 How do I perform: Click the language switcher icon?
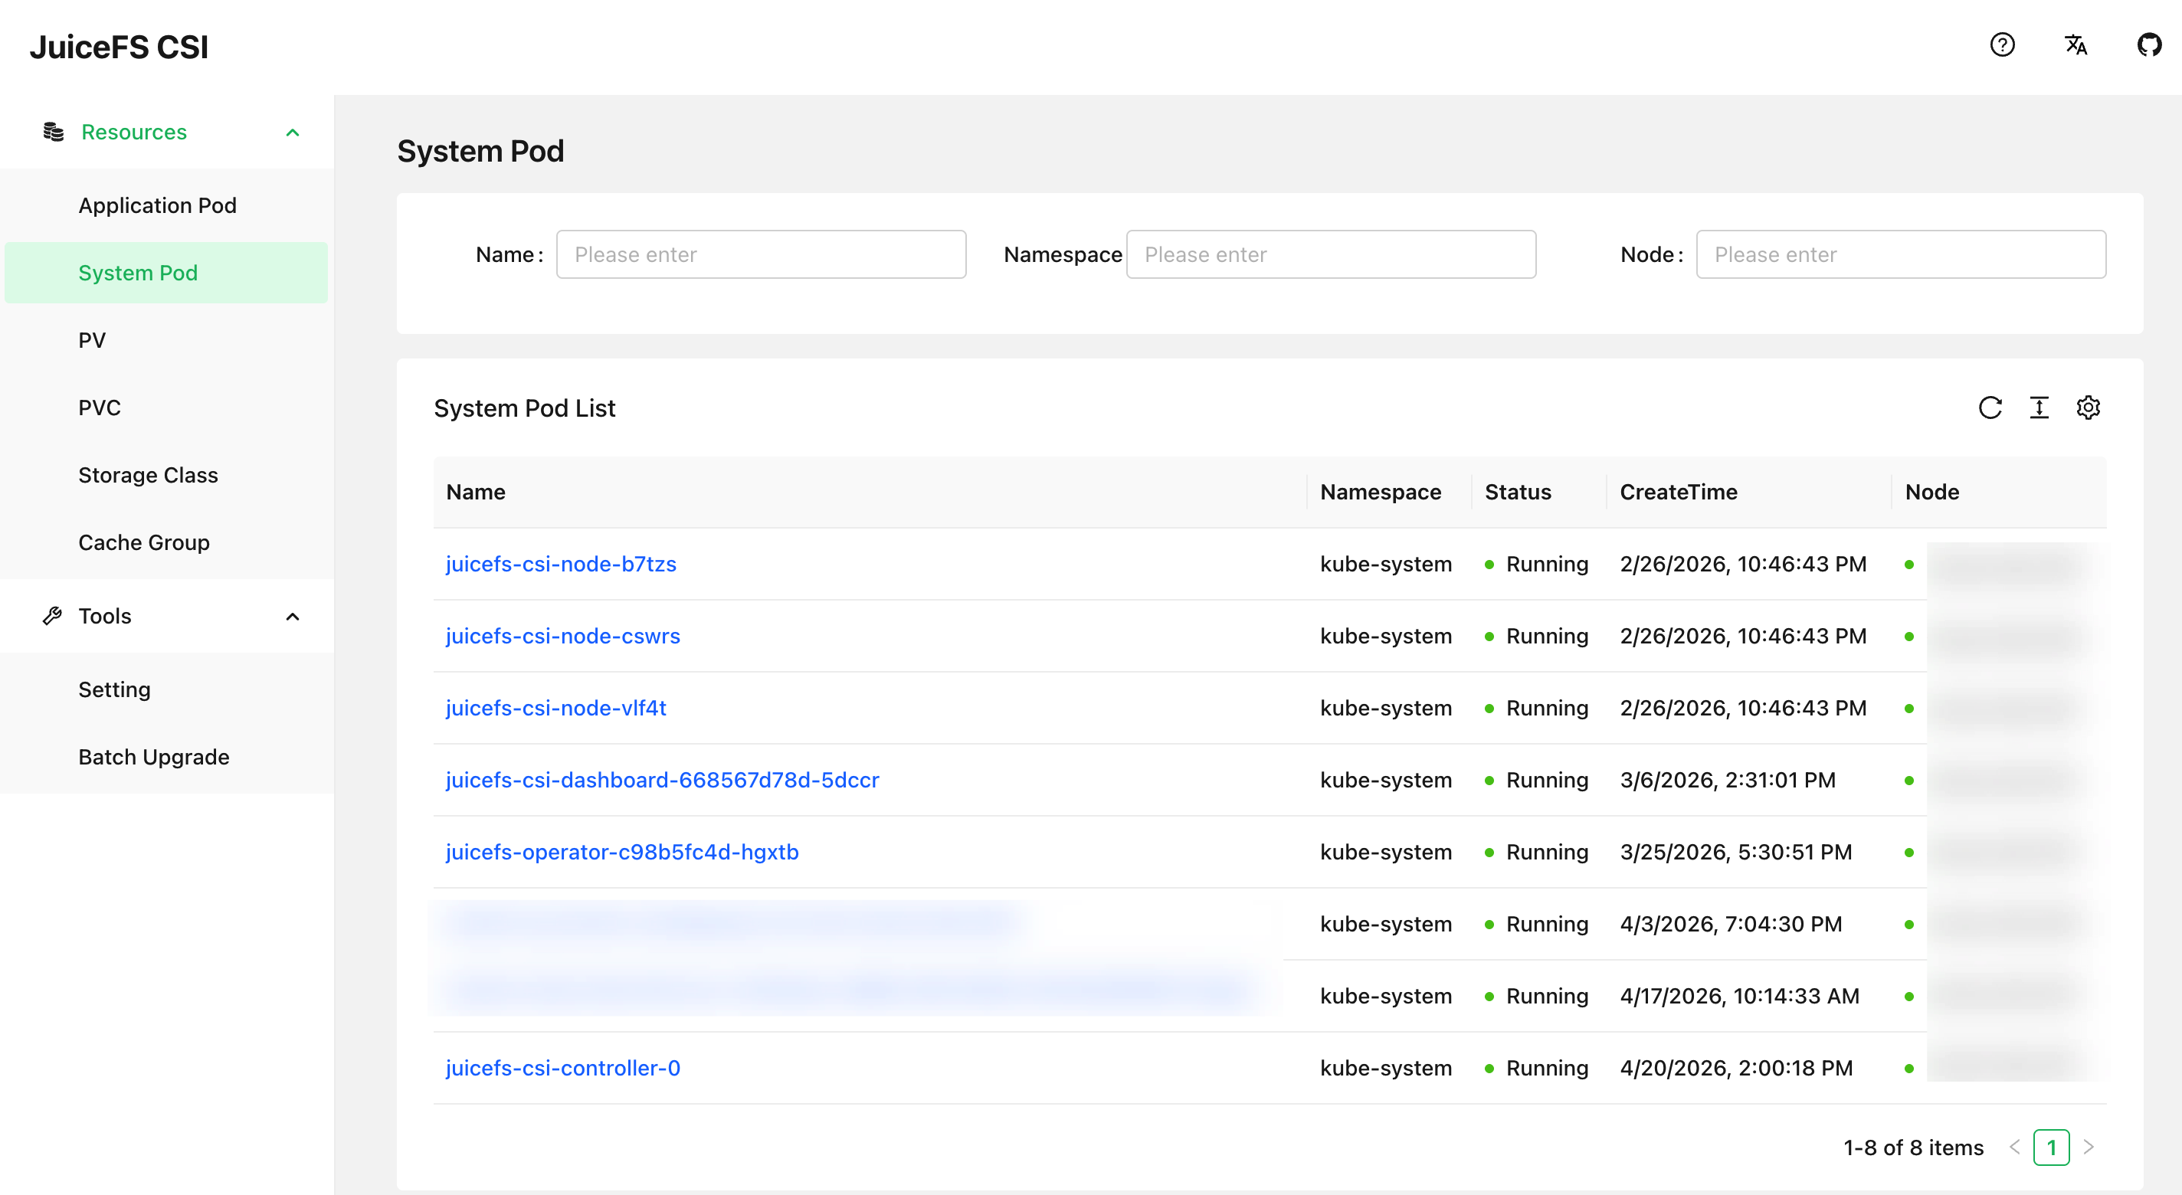(x=2076, y=45)
